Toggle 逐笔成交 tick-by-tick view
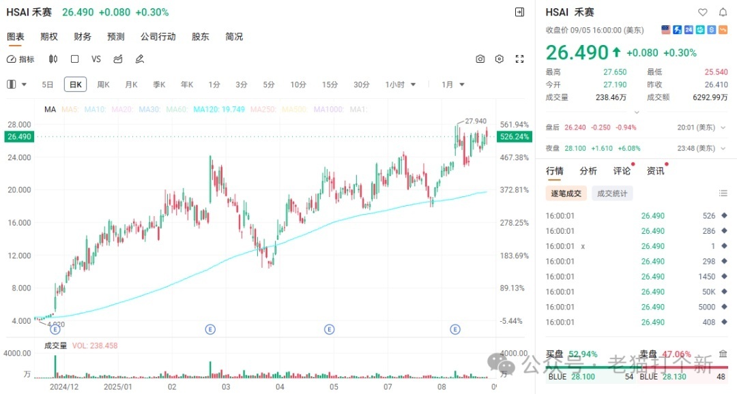Viewport: 737px width, 394px height. point(566,194)
